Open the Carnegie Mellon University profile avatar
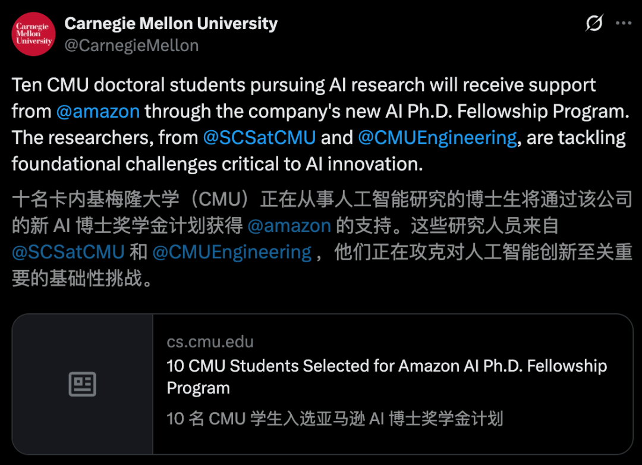 click(33, 34)
